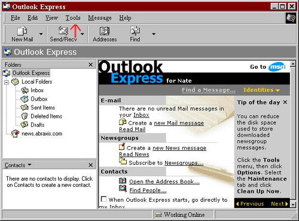This screenshot has height=221, width=299.
Task: Click the Inbox link in E-mail section
Action: click(141, 115)
